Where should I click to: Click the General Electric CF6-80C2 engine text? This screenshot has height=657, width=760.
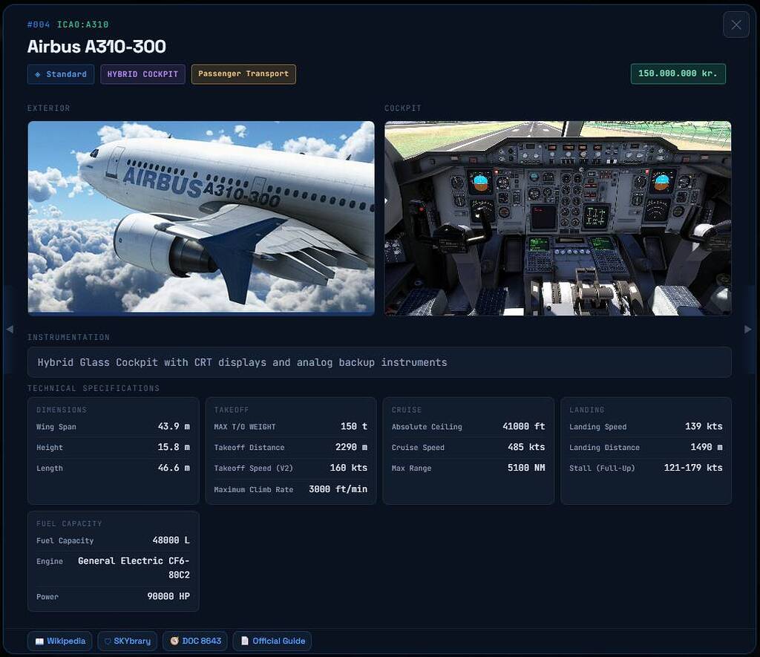pos(134,568)
